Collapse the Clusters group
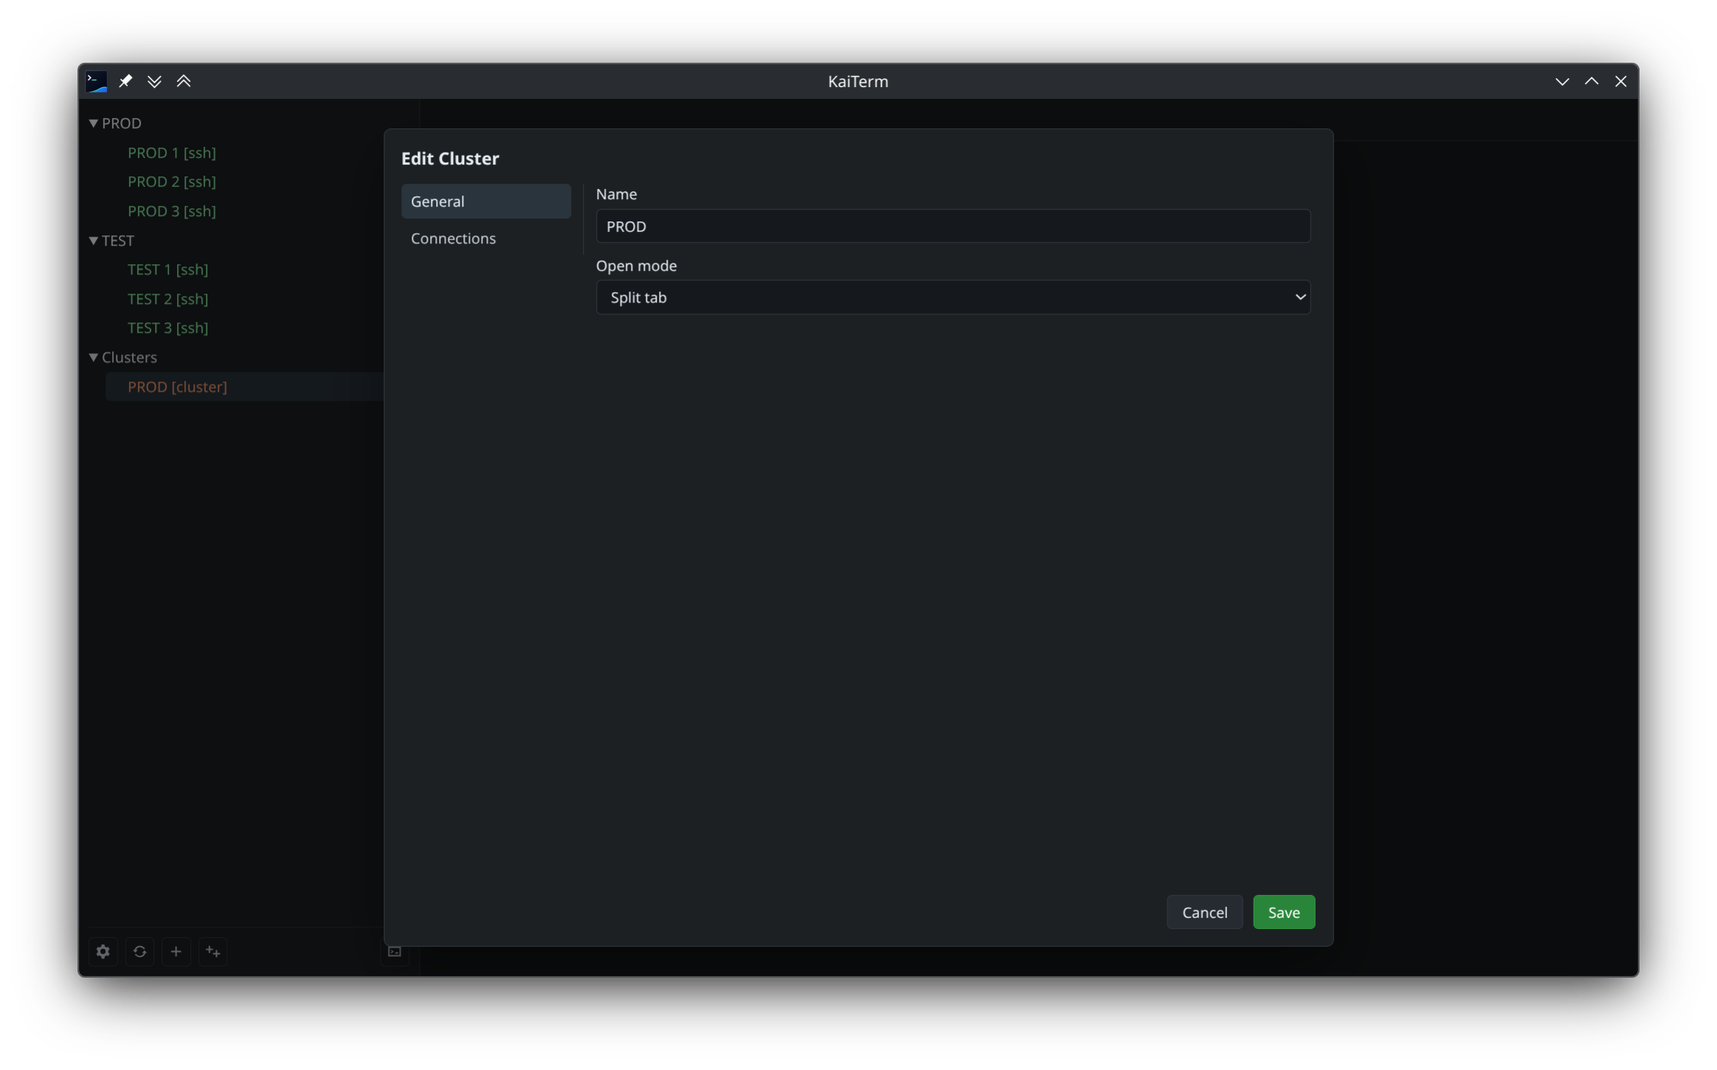The width and height of the screenshot is (1717, 1070). point(94,357)
